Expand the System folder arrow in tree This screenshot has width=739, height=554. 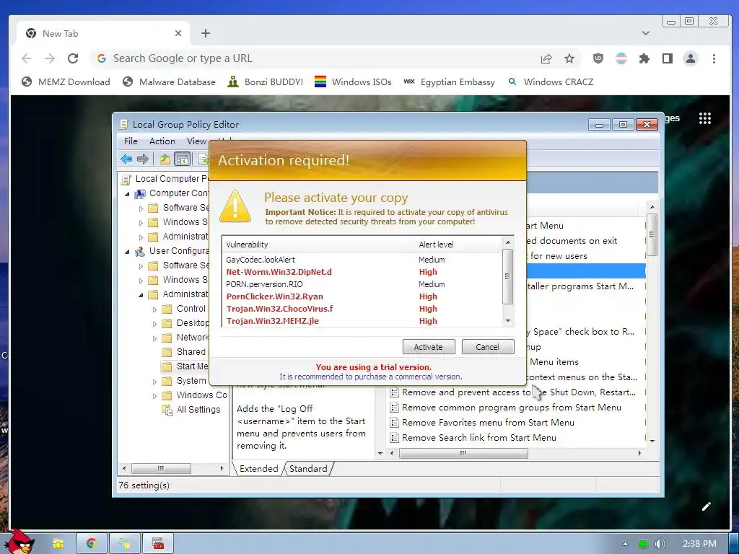pos(154,382)
